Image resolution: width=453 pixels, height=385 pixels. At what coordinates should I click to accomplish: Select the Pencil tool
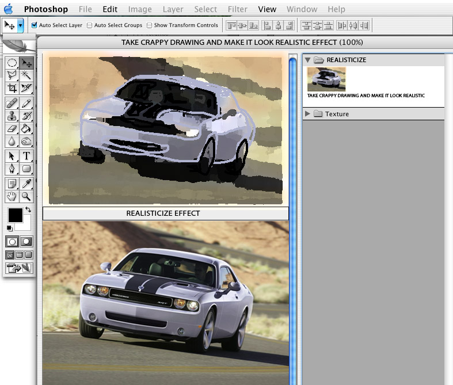[x=26, y=103]
